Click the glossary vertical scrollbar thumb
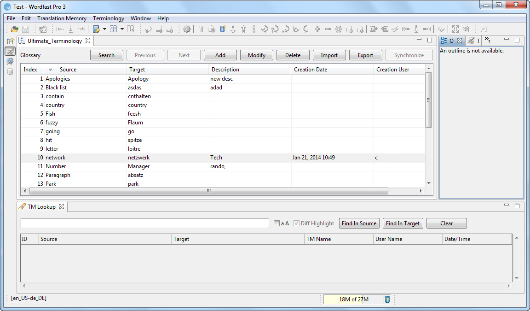This screenshot has height=311, width=530. [429, 100]
